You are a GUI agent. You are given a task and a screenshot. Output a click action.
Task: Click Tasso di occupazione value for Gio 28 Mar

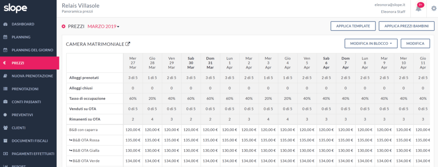coord(152,98)
